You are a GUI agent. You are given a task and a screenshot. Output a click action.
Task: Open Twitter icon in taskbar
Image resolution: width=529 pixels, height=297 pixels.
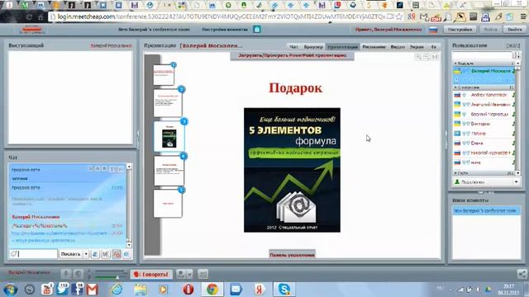tap(63, 290)
